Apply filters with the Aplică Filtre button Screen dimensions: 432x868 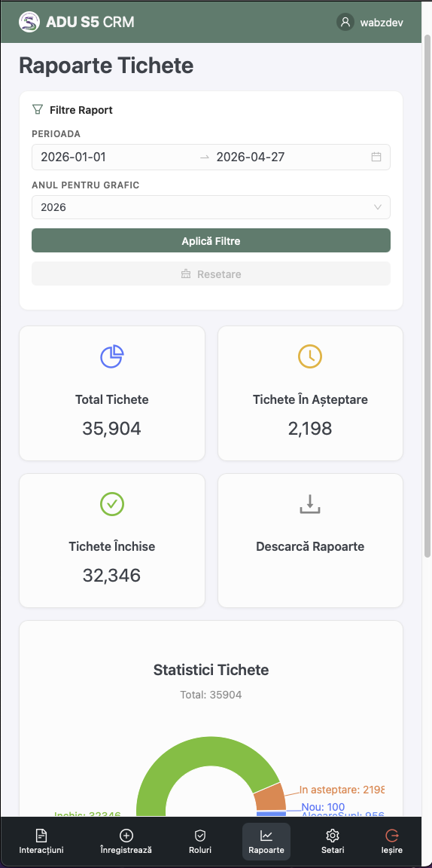pyautogui.click(x=211, y=240)
